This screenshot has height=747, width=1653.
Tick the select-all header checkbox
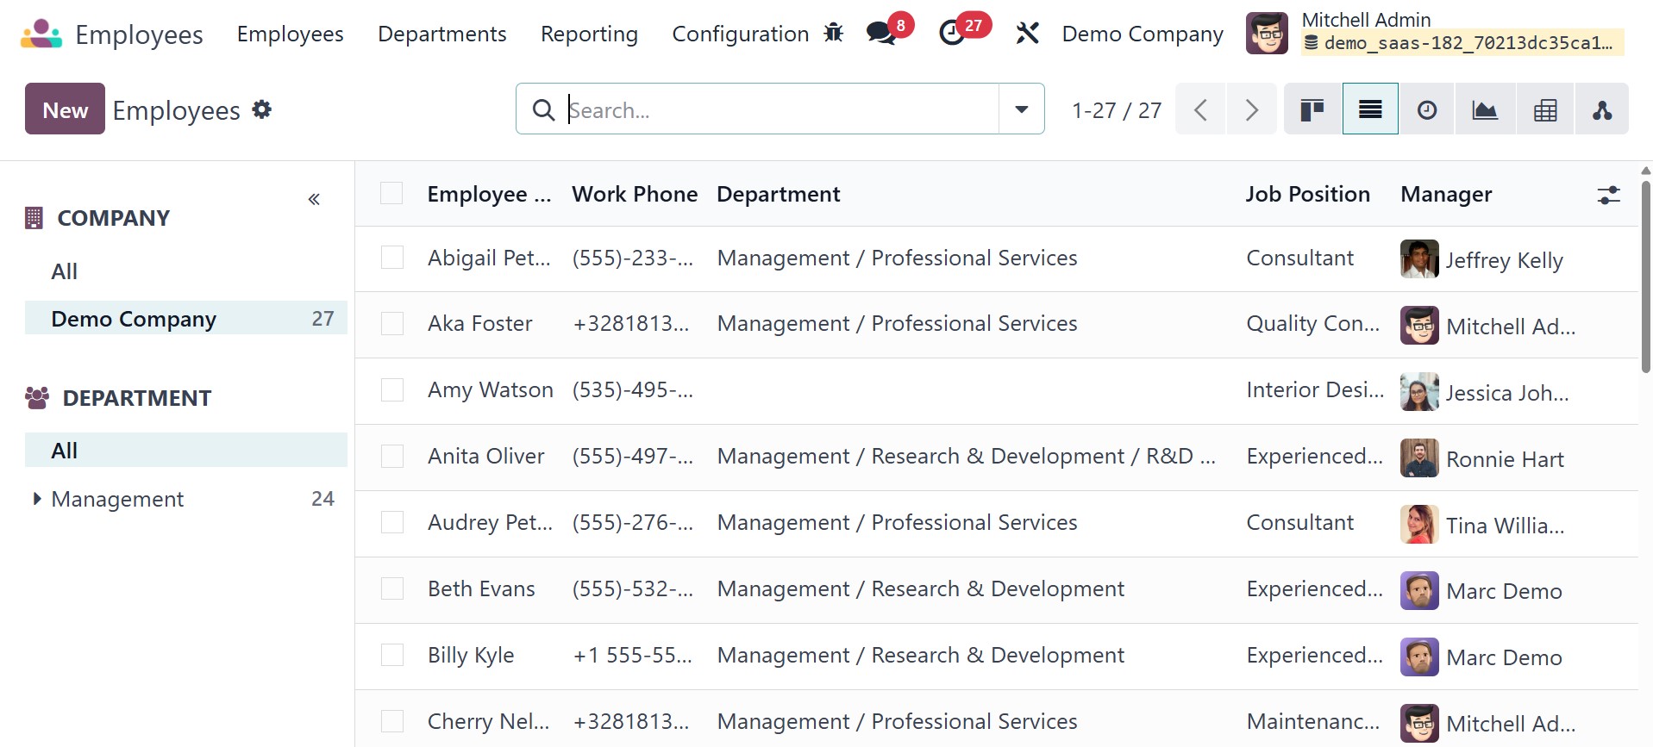391,193
